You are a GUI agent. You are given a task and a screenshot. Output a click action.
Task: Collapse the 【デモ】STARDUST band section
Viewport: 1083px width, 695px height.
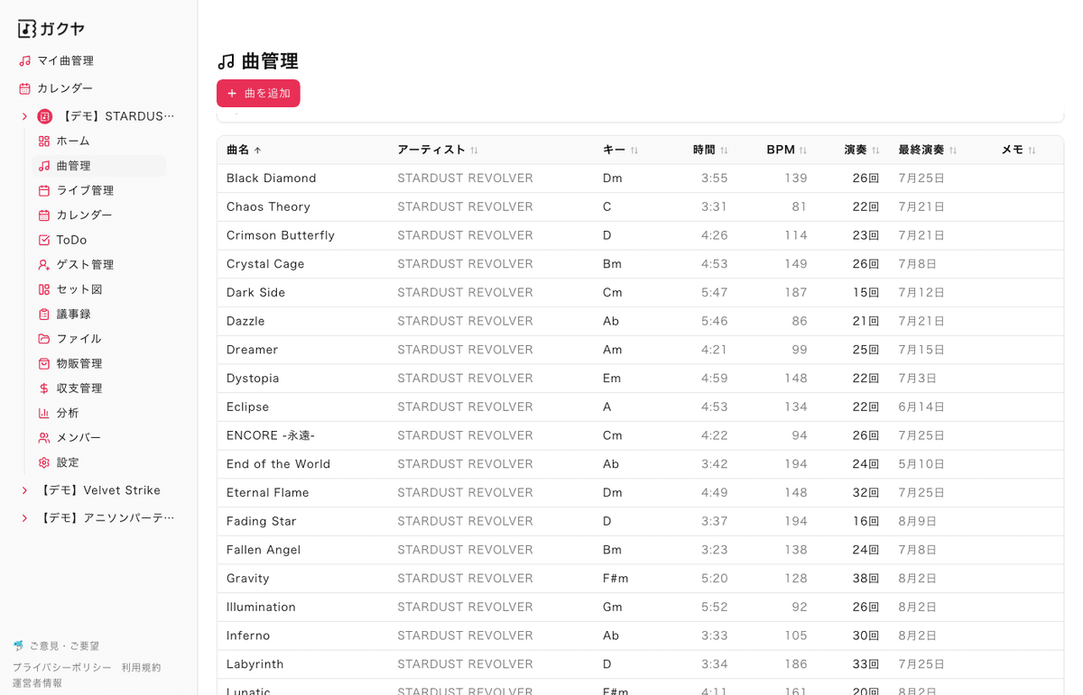point(23,115)
